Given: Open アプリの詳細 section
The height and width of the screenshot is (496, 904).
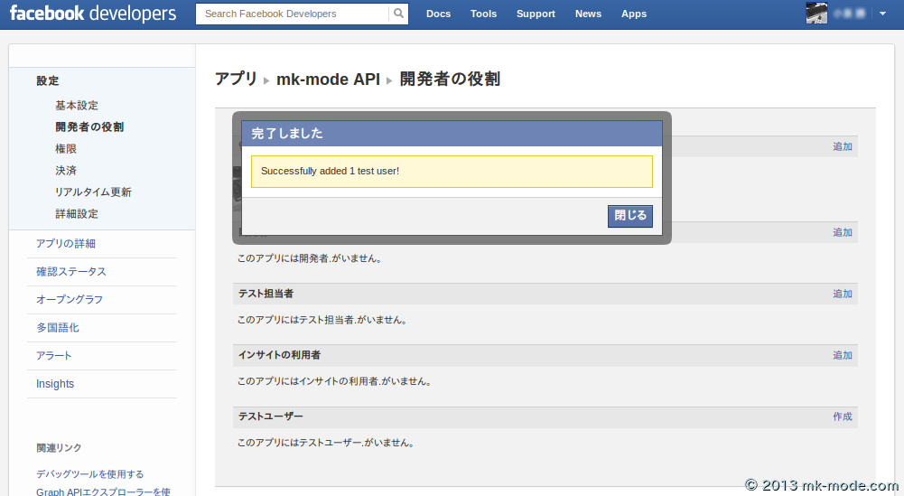Looking at the screenshot, I should pos(66,244).
